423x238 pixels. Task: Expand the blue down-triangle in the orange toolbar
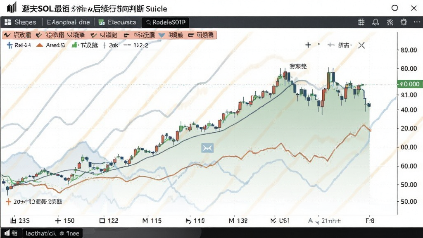tap(162, 36)
